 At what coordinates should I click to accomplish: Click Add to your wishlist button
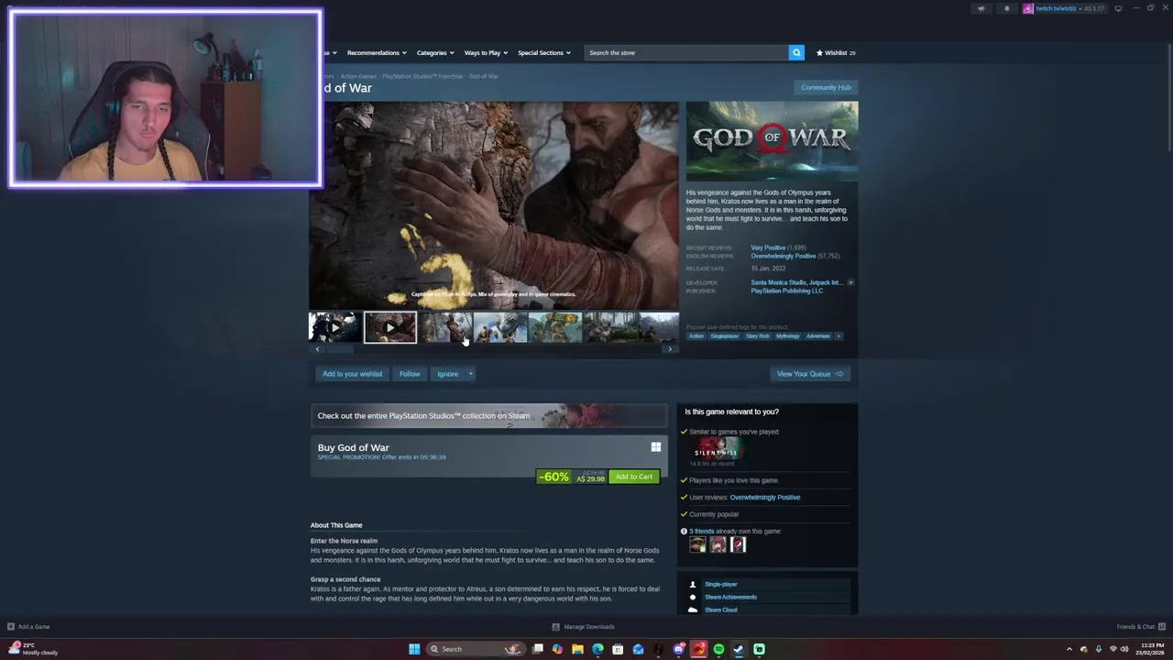[352, 374]
